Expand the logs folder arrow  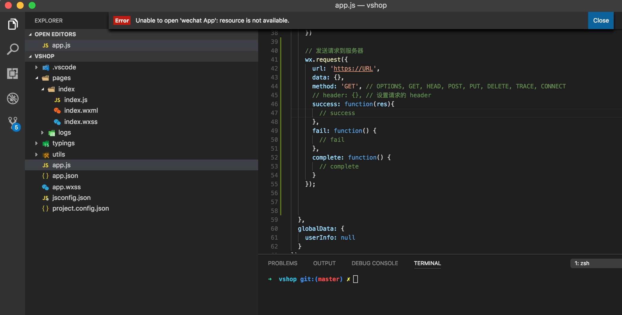42,133
